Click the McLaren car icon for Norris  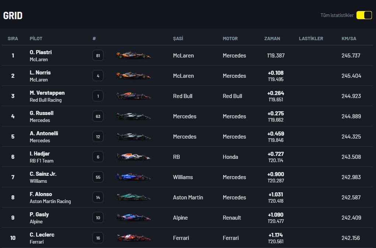tap(134, 76)
